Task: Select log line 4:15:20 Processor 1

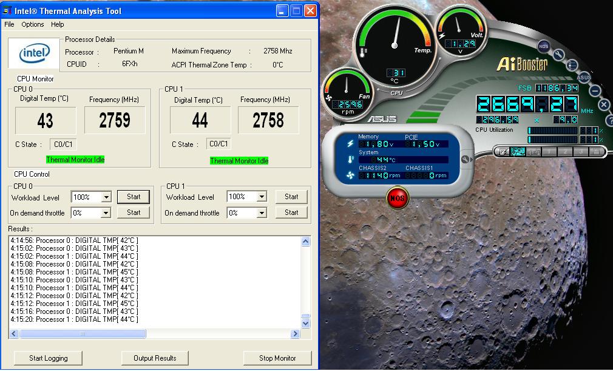Action: [x=74, y=319]
